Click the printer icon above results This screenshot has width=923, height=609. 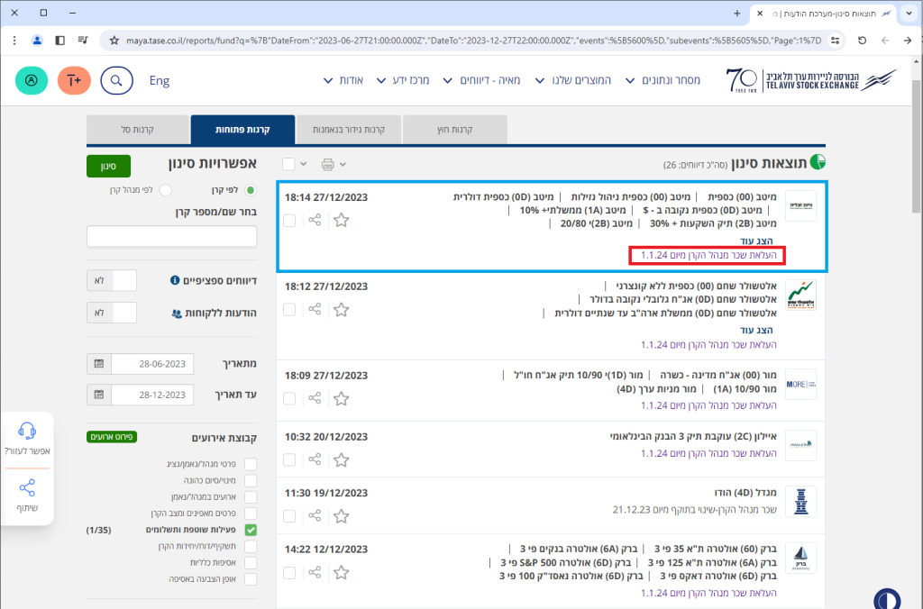(x=328, y=164)
